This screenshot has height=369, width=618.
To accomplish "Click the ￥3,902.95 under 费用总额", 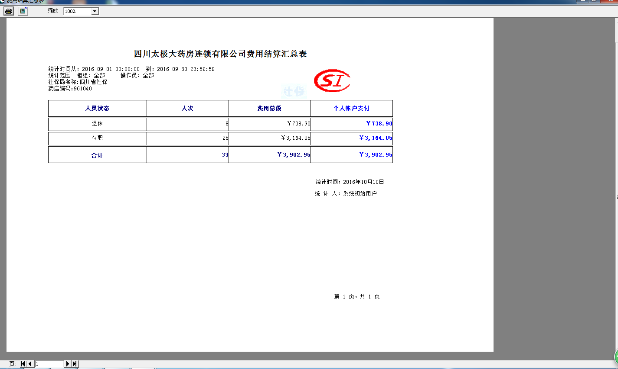I will click(x=270, y=155).
